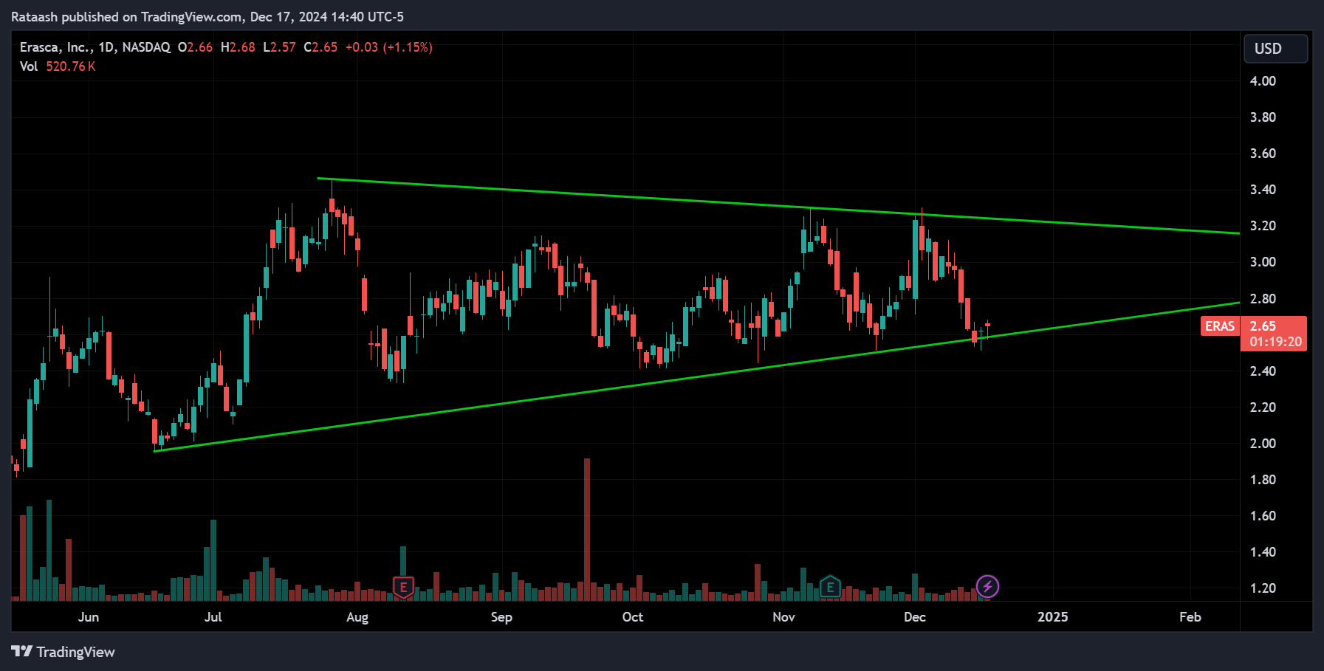Viewport: 1324px width, 671px height.
Task: Click the Jul date axis label
Action: 213,617
